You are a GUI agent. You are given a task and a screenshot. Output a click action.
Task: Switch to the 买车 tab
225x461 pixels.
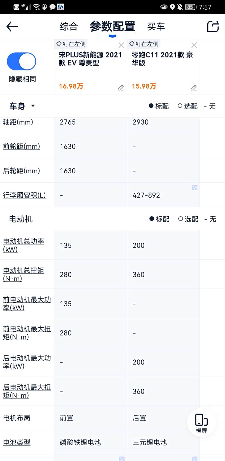[x=156, y=26]
